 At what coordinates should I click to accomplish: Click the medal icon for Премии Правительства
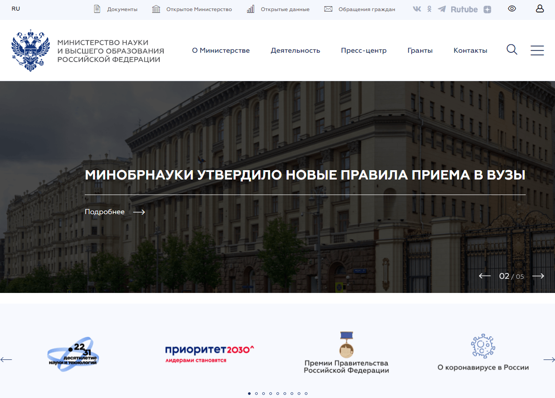(x=346, y=345)
